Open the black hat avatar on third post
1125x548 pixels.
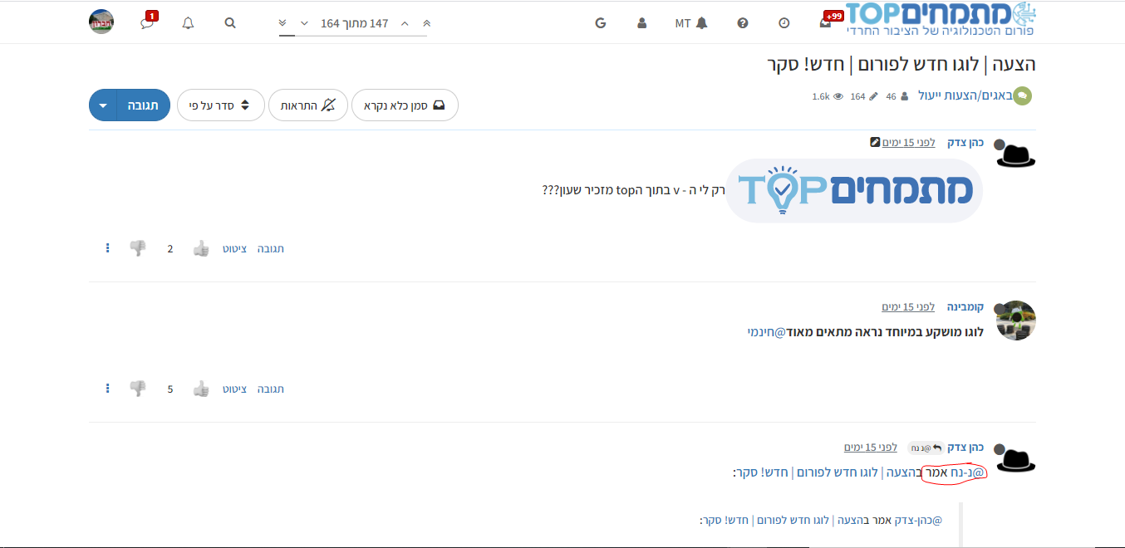[x=1015, y=459]
